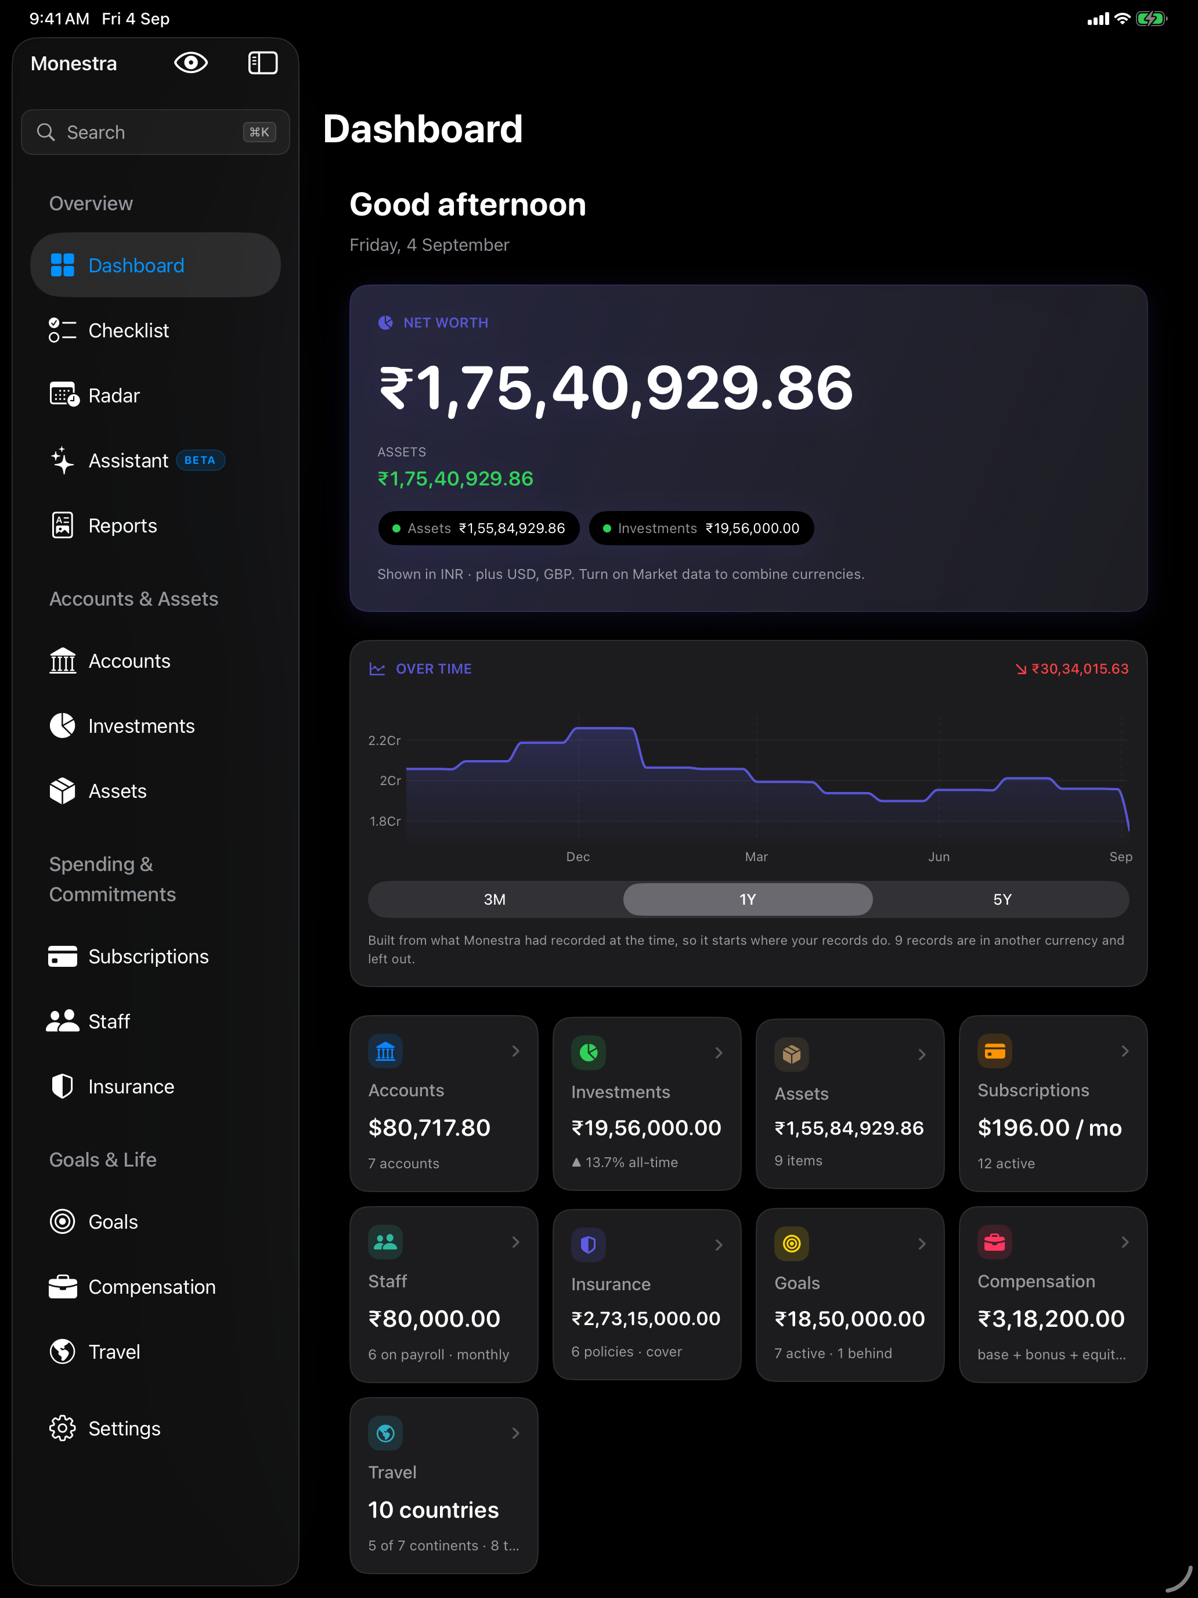Click the Insurance shield icon in sidebar
This screenshot has width=1198, height=1598.
[63, 1086]
